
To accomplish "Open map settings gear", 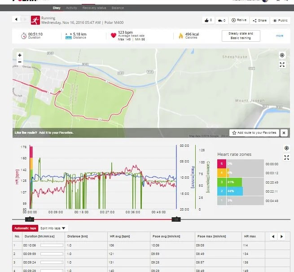I will click(282, 55).
